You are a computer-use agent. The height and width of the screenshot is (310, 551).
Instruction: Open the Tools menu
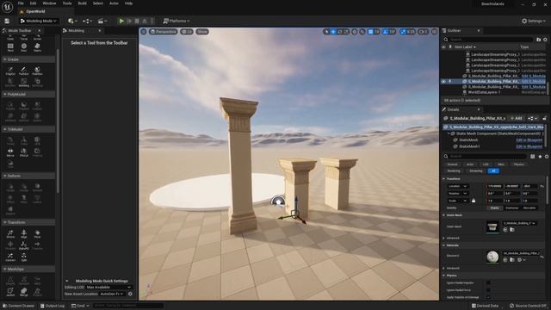click(x=67, y=3)
